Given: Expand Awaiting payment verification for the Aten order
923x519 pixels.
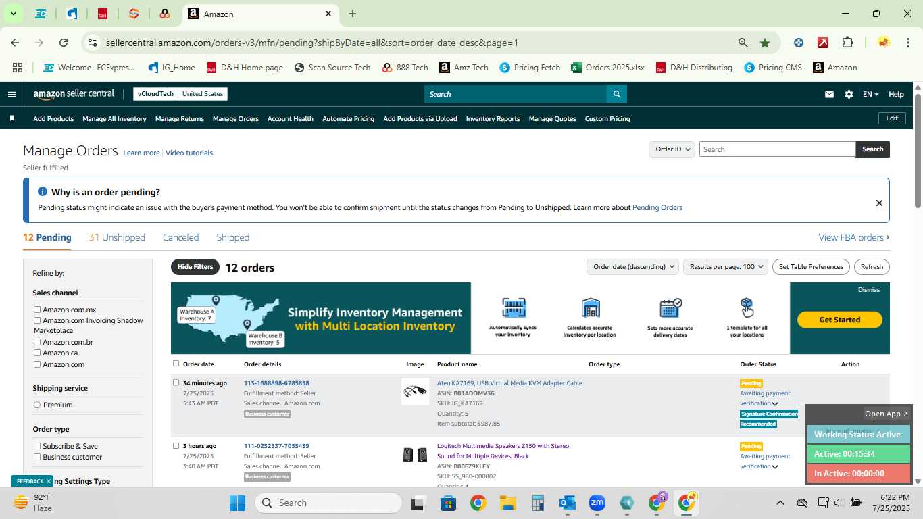Looking at the screenshot, I should tap(775, 404).
